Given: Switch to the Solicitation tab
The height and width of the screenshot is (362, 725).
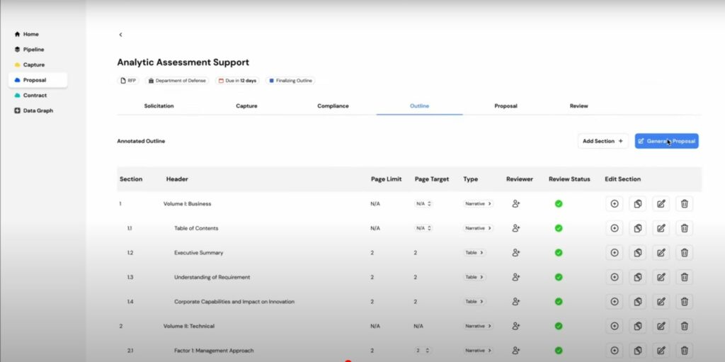Looking at the screenshot, I should [x=159, y=106].
